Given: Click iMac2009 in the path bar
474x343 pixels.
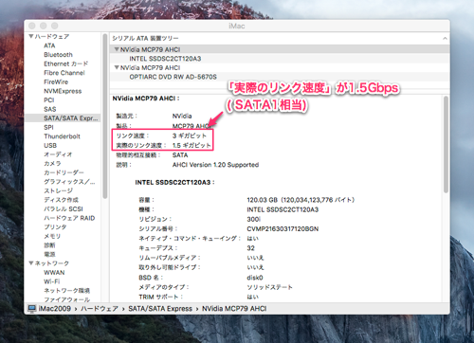Looking at the screenshot, I should pos(54,309).
